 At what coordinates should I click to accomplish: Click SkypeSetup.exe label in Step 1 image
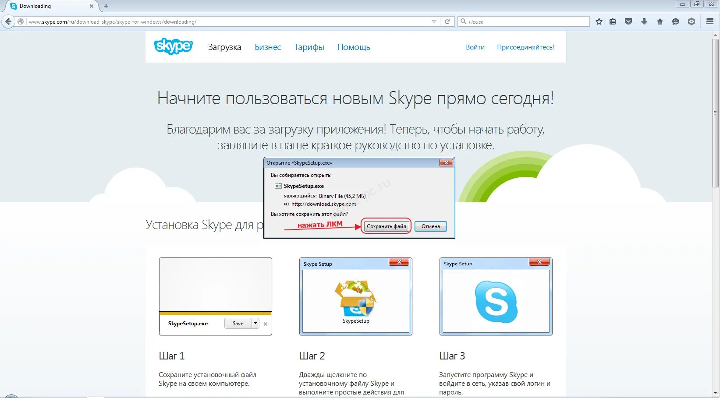point(188,324)
